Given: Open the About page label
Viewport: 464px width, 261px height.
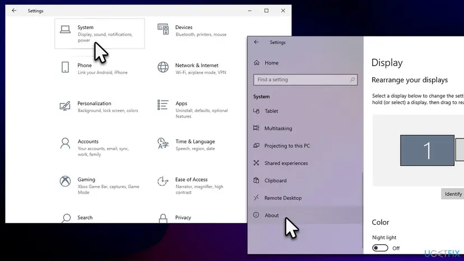Looking at the screenshot, I should (272, 216).
